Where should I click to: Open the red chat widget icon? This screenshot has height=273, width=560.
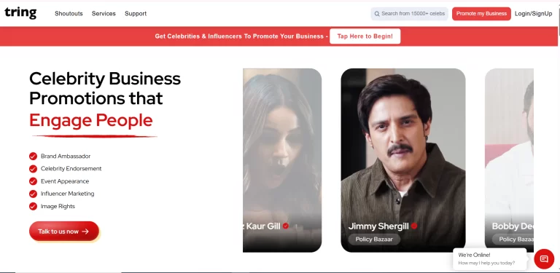pos(544,258)
